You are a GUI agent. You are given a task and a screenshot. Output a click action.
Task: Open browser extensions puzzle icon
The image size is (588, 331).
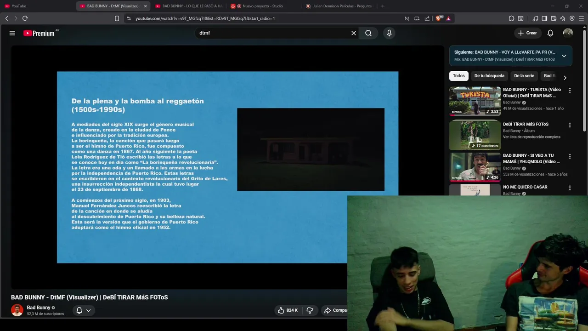[511, 18]
